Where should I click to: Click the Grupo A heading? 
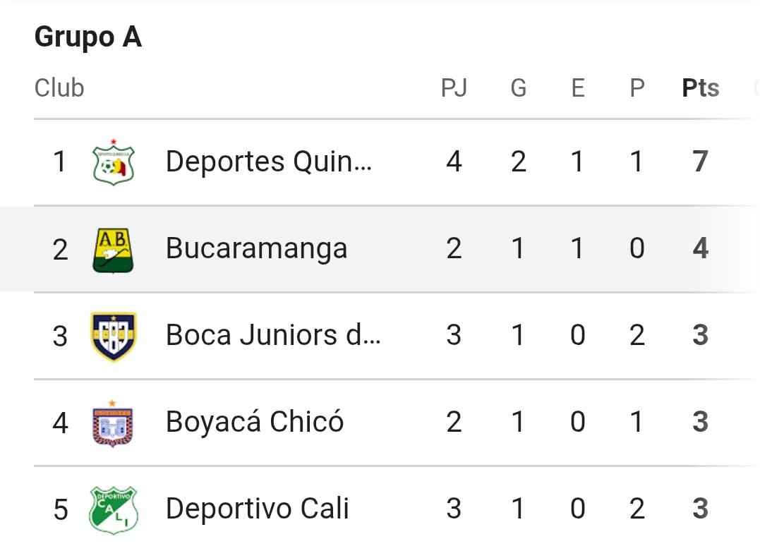(x=88, y=37)
